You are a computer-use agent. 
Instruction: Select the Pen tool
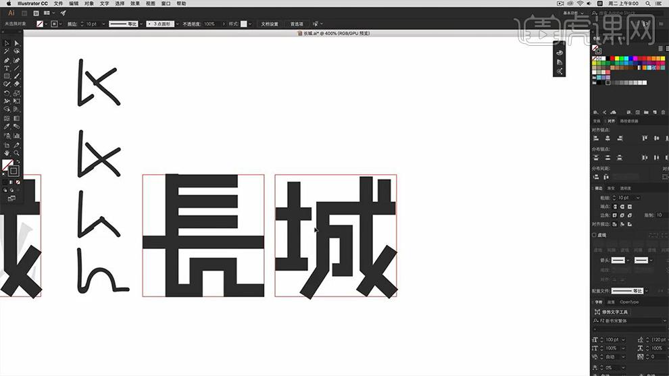pyautogui.click(x=7, y=60)
